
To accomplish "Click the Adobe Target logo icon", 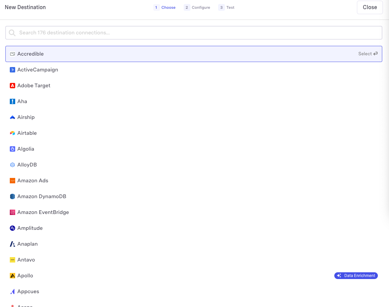I will pyautogui.click(x=12, y=86).
